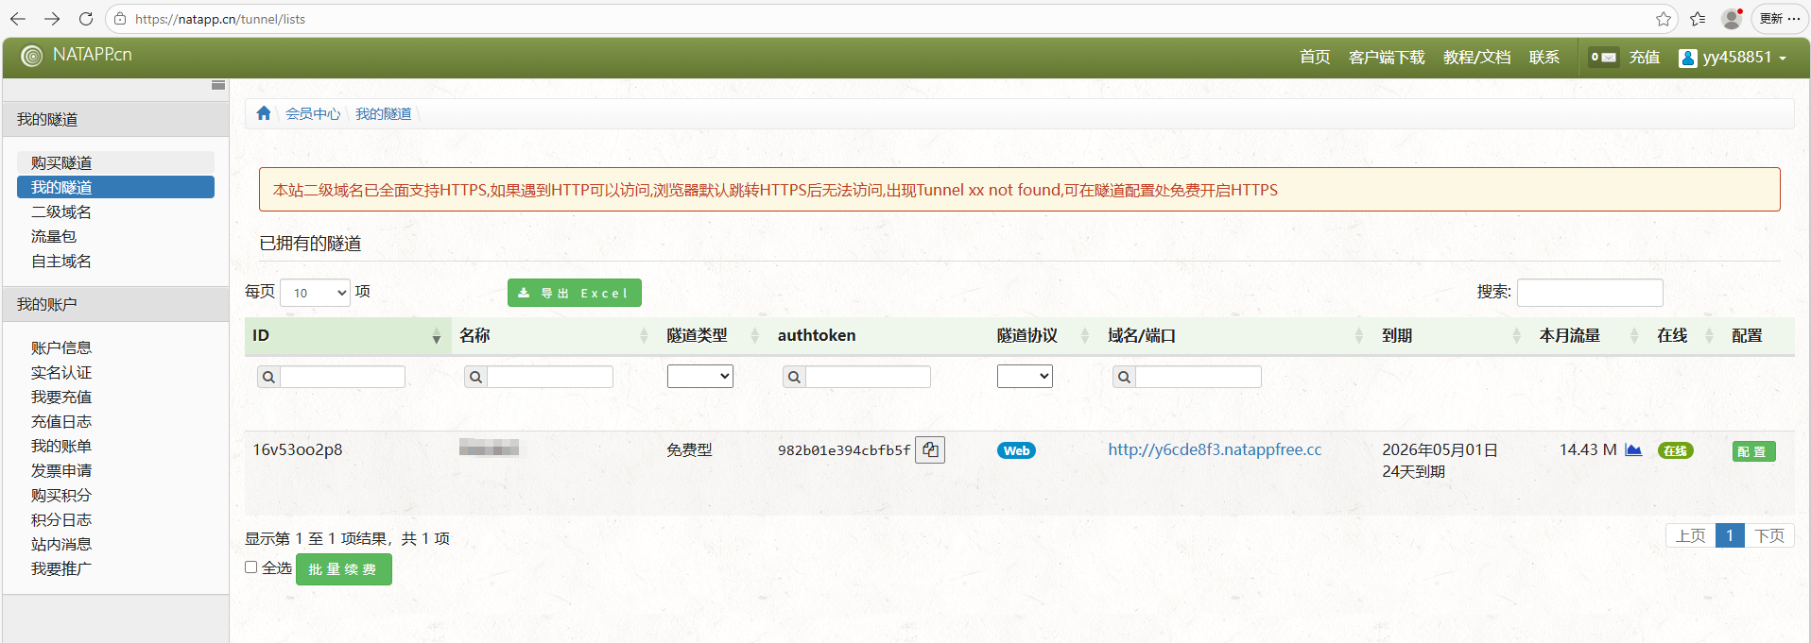Click the blue Web protocol badge
The height and width of the screenshot is (643, 1811).
point(1016,450)
